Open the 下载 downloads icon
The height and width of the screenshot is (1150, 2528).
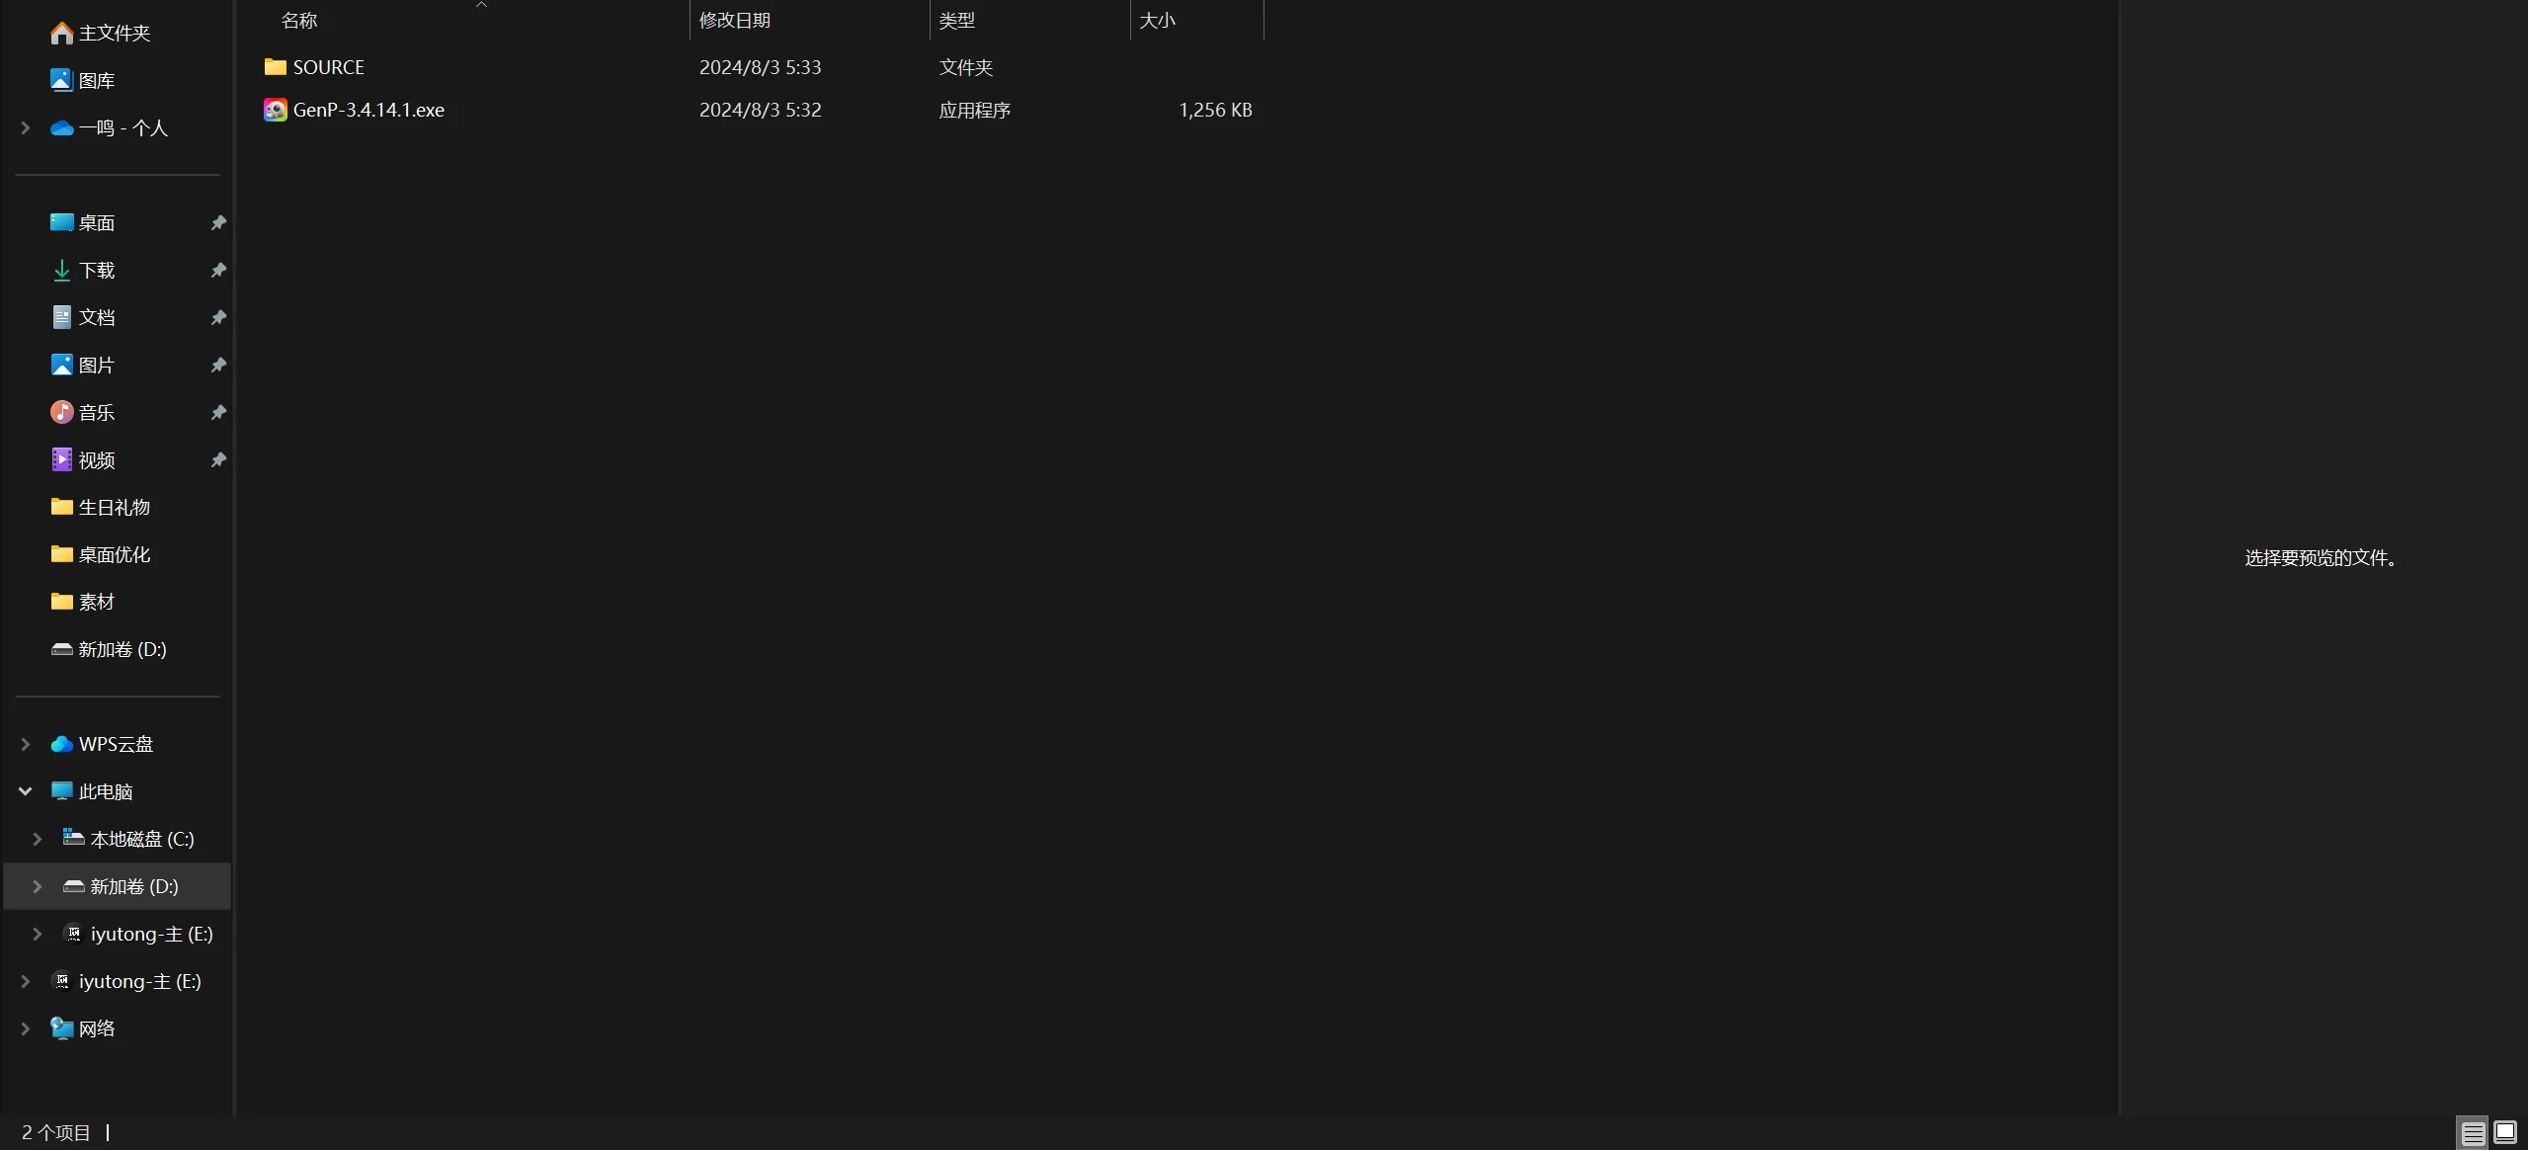pyautogui.click(x=61, y=270)
